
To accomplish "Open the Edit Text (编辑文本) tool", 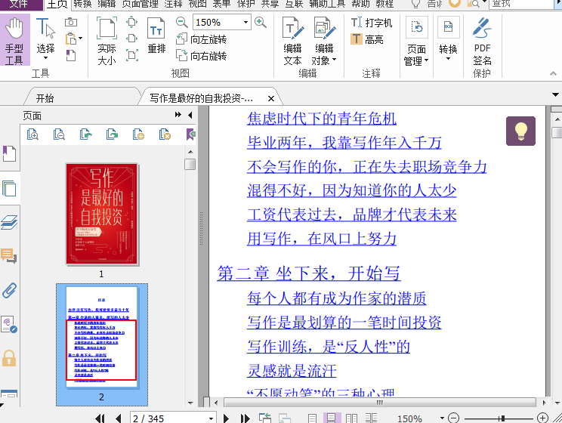I will [293, 41].
